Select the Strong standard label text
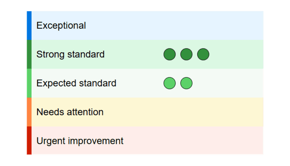The height and width of the screenshot is (166, 290). 70,55
